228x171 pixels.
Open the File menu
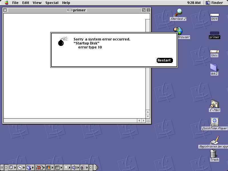click(15, 3)
